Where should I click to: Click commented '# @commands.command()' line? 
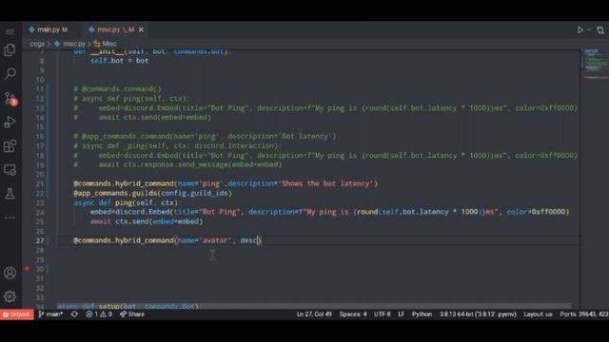pos(117,88)
